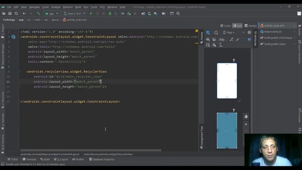The width and height of the screenshot is (302, 170).
Task: Open the SDK Manager icon
Action: pyautogui.click(x=156, y=14)
